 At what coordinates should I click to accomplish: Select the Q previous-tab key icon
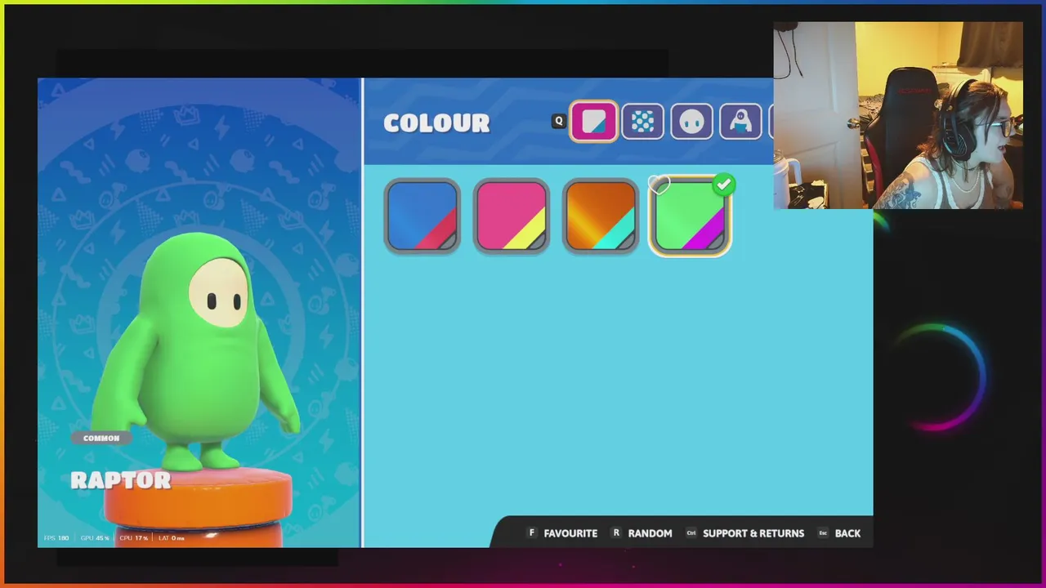pos(559,122)
